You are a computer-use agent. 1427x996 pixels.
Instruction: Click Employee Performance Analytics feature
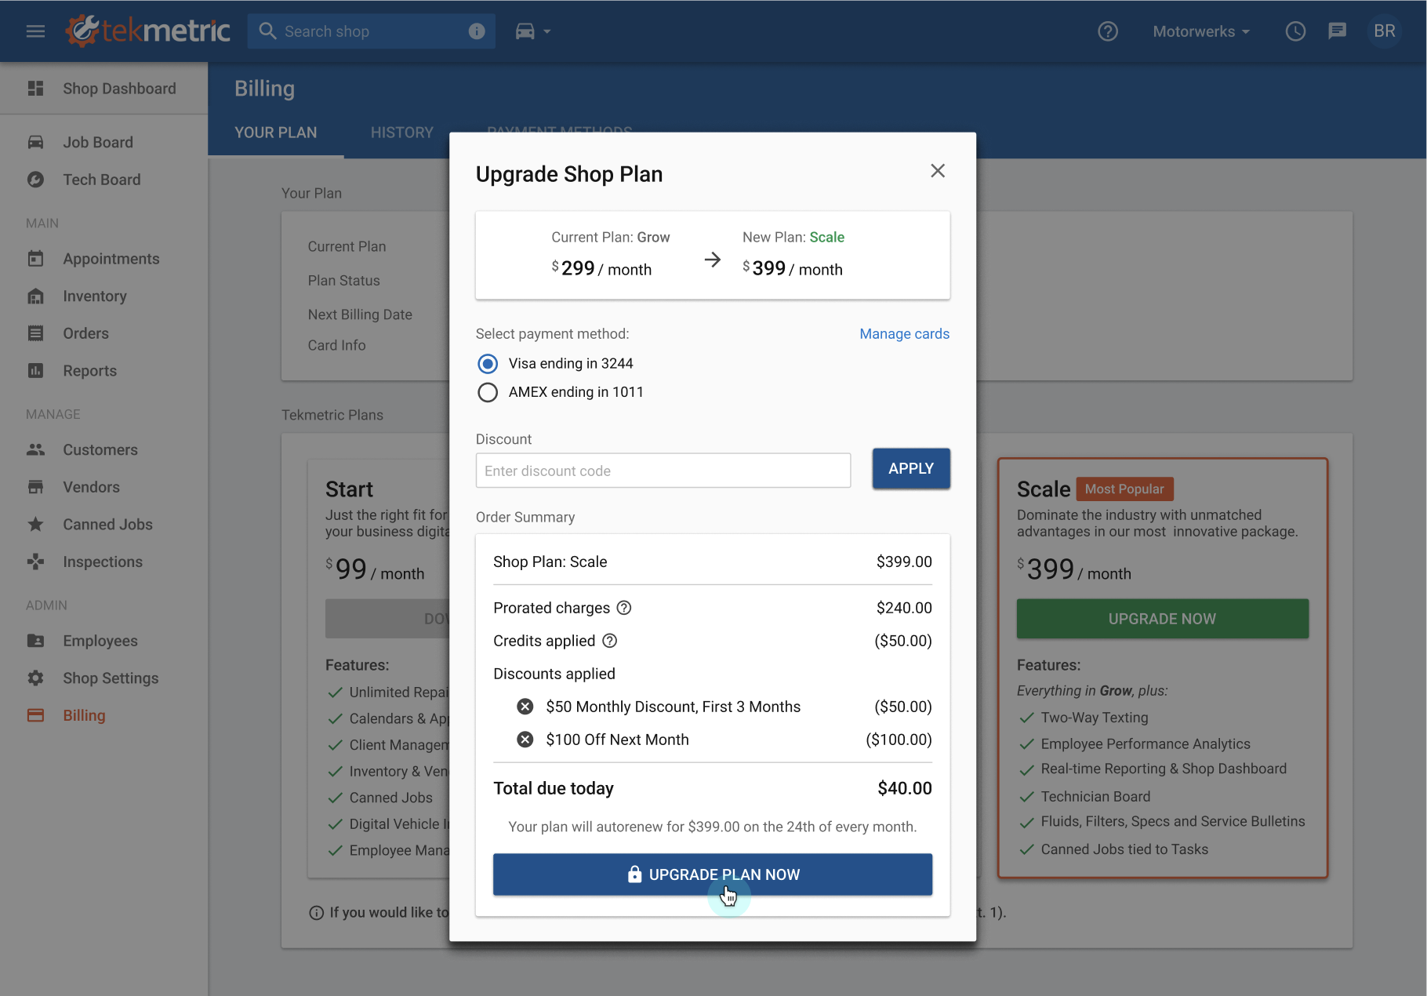(x=1146, y=743)
